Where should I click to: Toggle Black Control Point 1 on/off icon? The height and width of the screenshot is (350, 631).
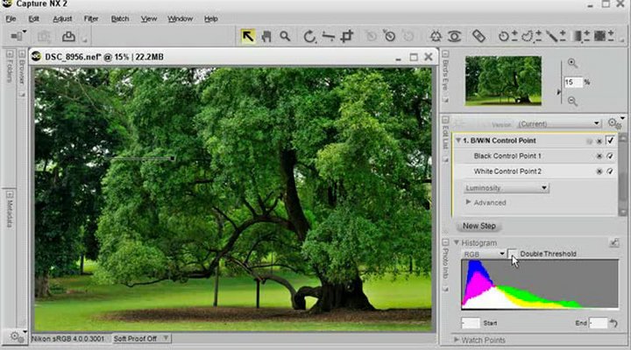pyautogui.click(x=610, y=156)
